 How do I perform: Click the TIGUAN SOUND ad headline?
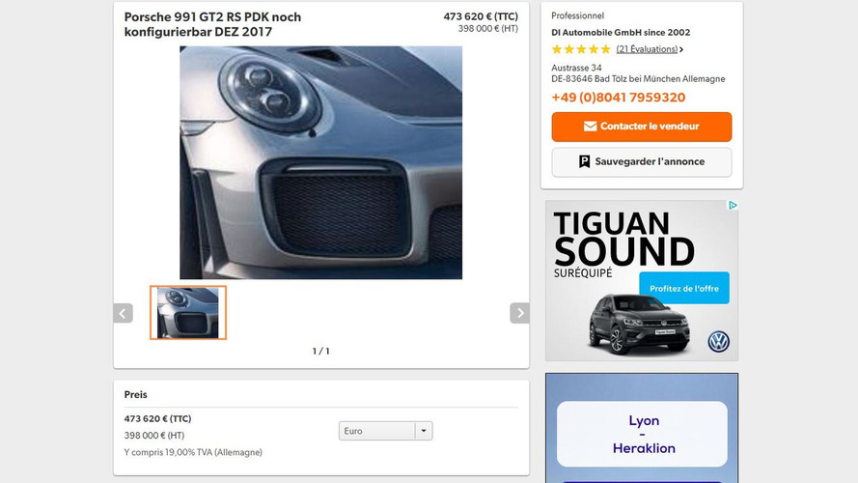pyautogui.click(x=623, y=239)
